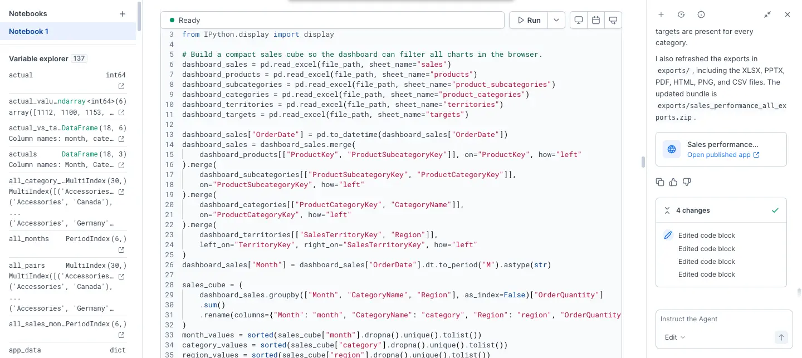Click the Sales performance app card title
The image size is (802, 358).
(x=722, y=144)
